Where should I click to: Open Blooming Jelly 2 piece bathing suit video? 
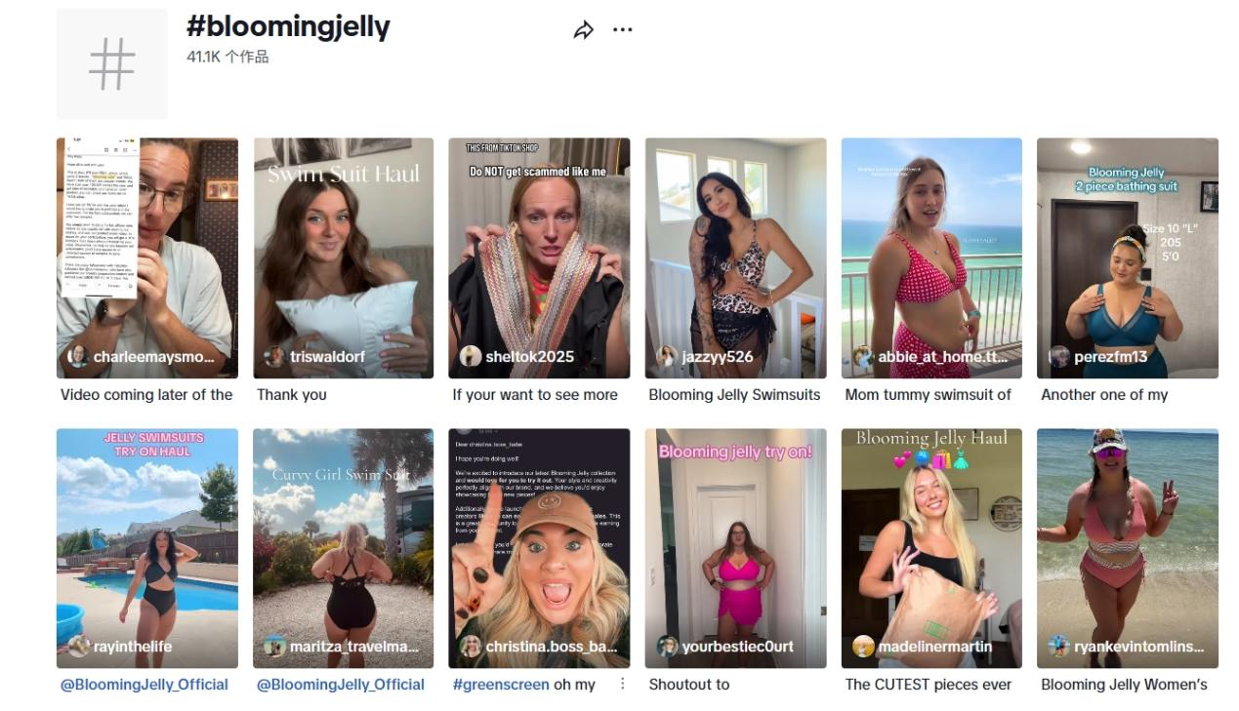(1128, 257)
